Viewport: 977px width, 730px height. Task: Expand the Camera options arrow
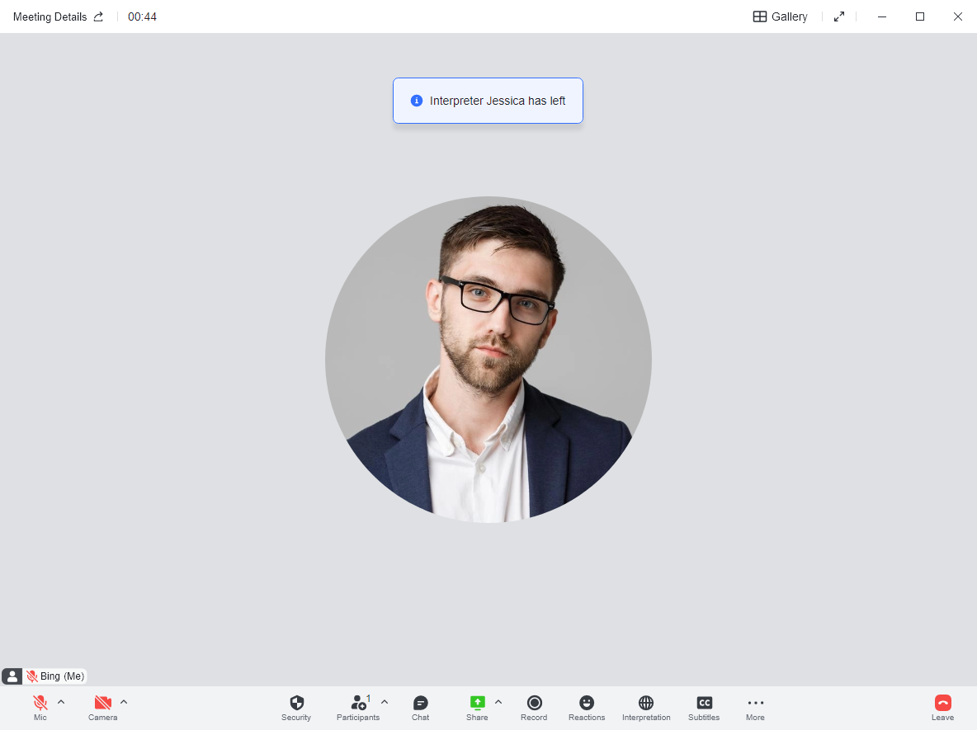[x=124, y=702]
